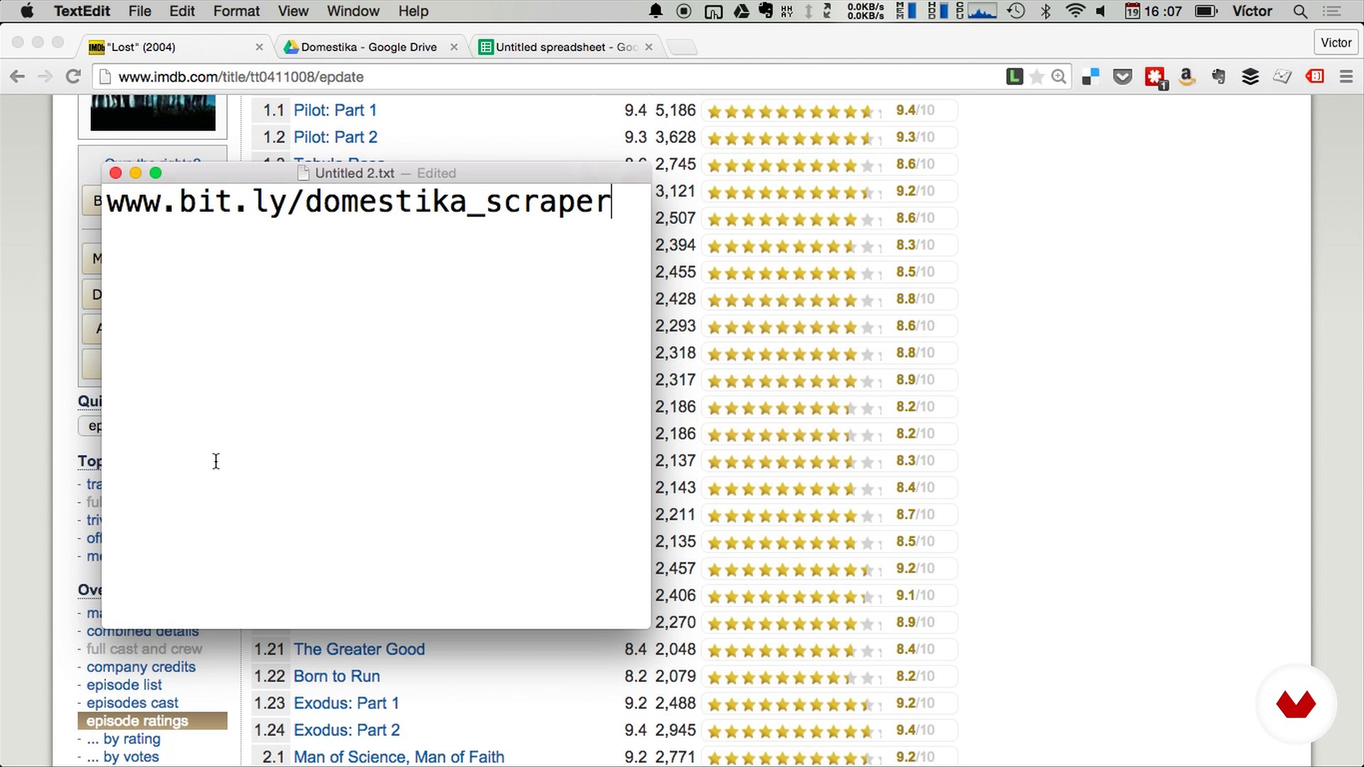The height and width of the screenshot is (767, 1364).
Task: Click the Bluetooth menu bar icon
Action: click(x=1046, y=11)
